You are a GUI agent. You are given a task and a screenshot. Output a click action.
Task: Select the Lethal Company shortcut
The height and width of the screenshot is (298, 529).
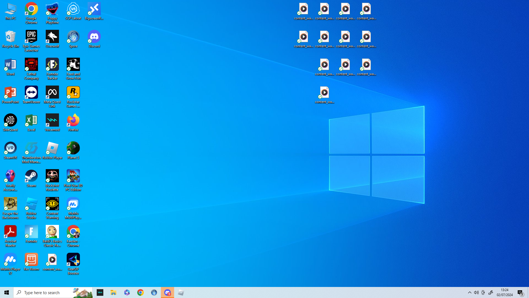point(31,69)
